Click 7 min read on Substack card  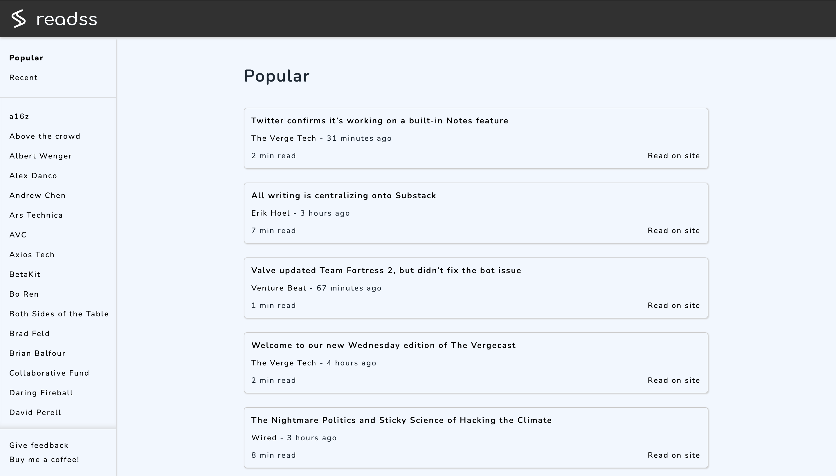point(273,230)
